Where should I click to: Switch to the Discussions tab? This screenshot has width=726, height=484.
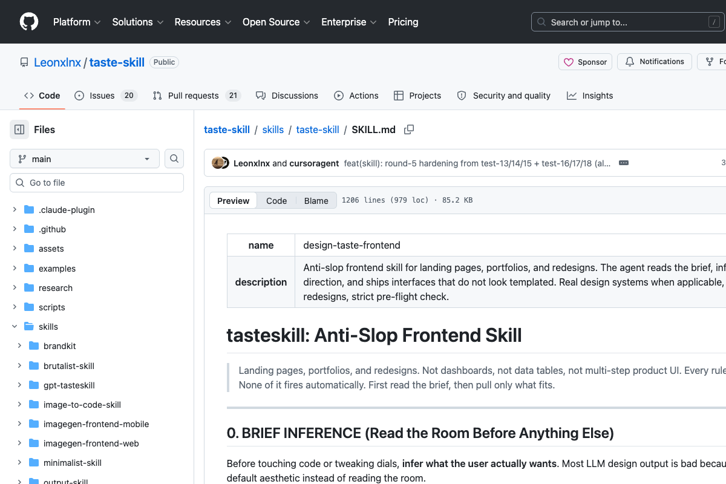(x=287, y=96)
